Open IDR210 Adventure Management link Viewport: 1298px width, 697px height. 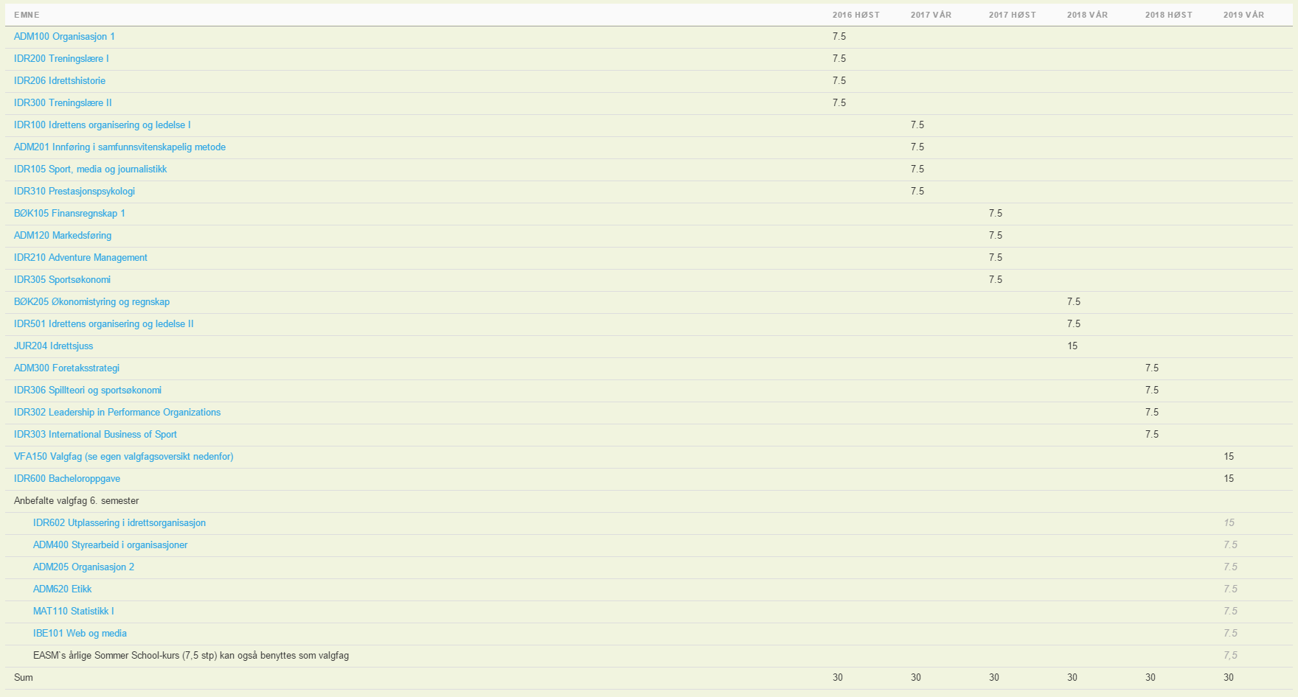(80, 258)
